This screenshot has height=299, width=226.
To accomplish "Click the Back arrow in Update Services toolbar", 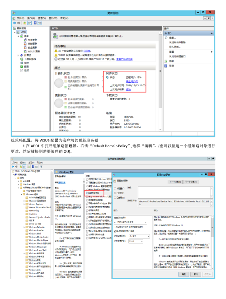I will tap(14, 23).
